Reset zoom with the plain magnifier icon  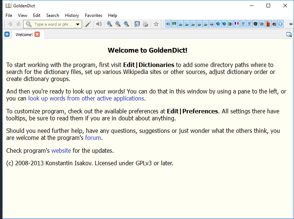126,24
